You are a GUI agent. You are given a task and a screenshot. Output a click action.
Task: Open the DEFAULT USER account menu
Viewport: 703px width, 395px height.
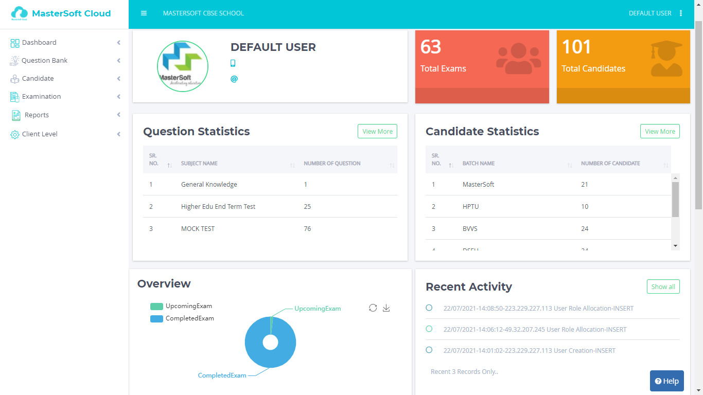pyautogui.click(x=650, y=13)
